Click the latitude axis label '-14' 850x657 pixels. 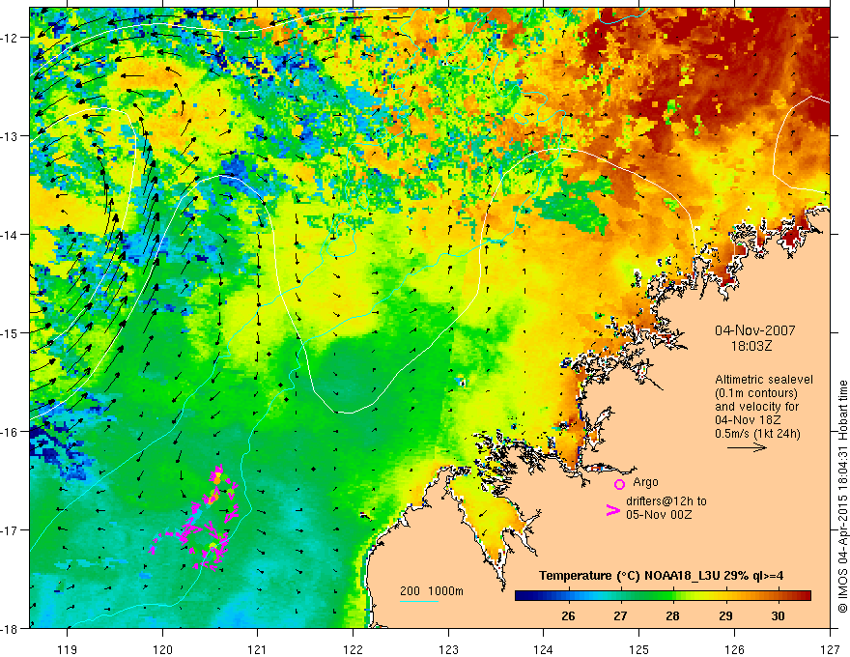coord(11,234)
